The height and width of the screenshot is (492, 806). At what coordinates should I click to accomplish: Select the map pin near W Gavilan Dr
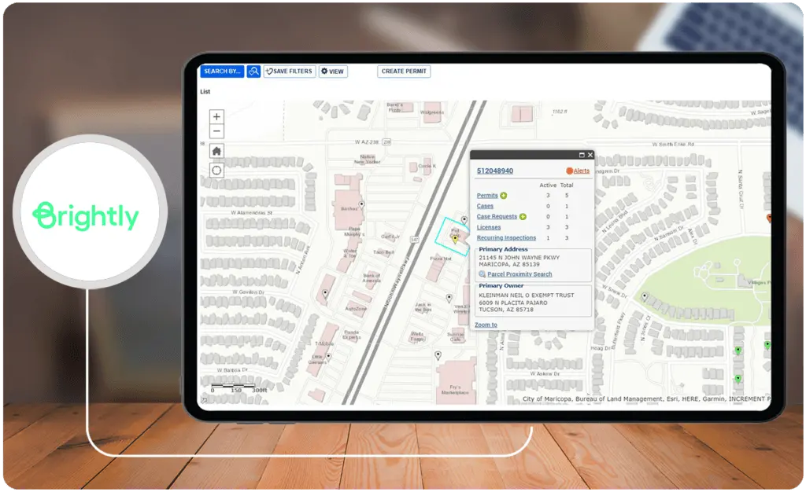coord(325,294)
